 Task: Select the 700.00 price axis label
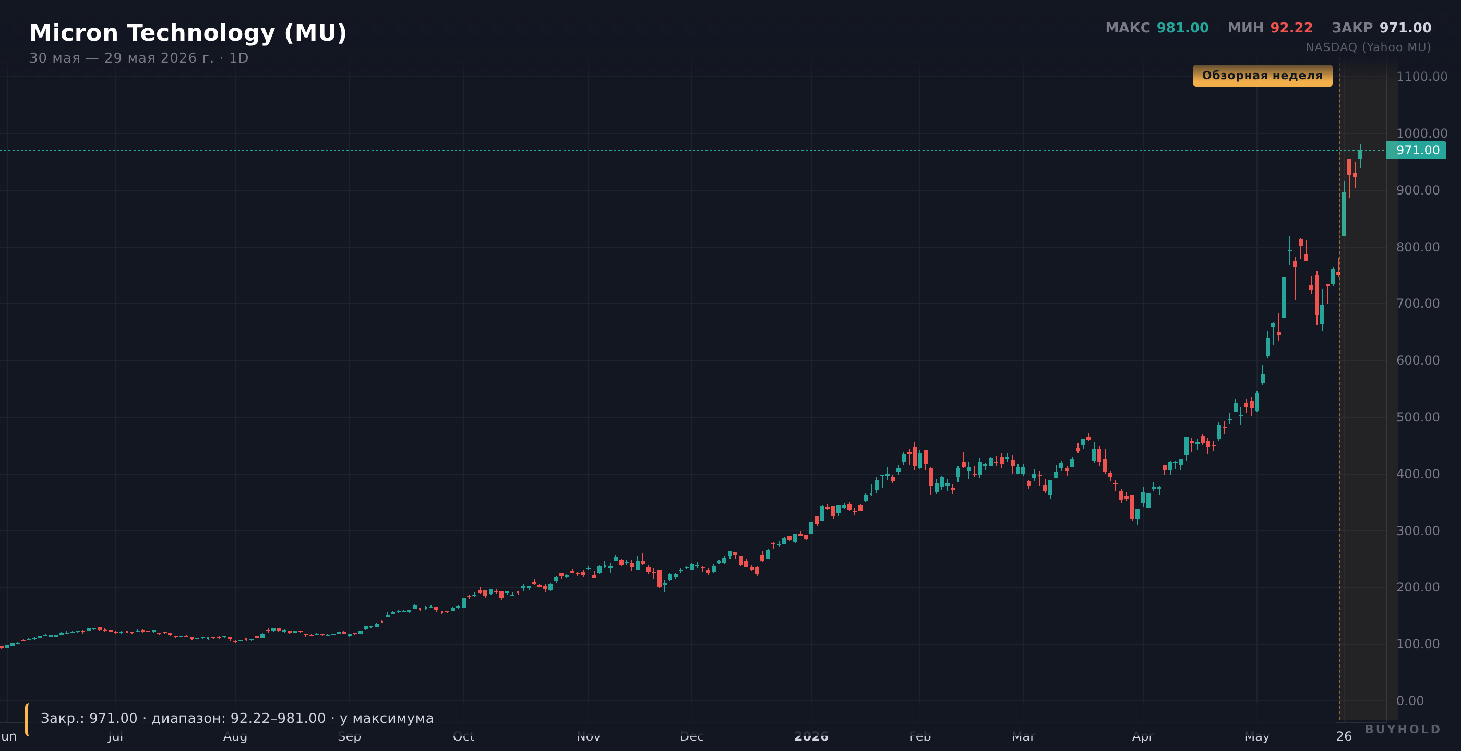[1418, 303]
